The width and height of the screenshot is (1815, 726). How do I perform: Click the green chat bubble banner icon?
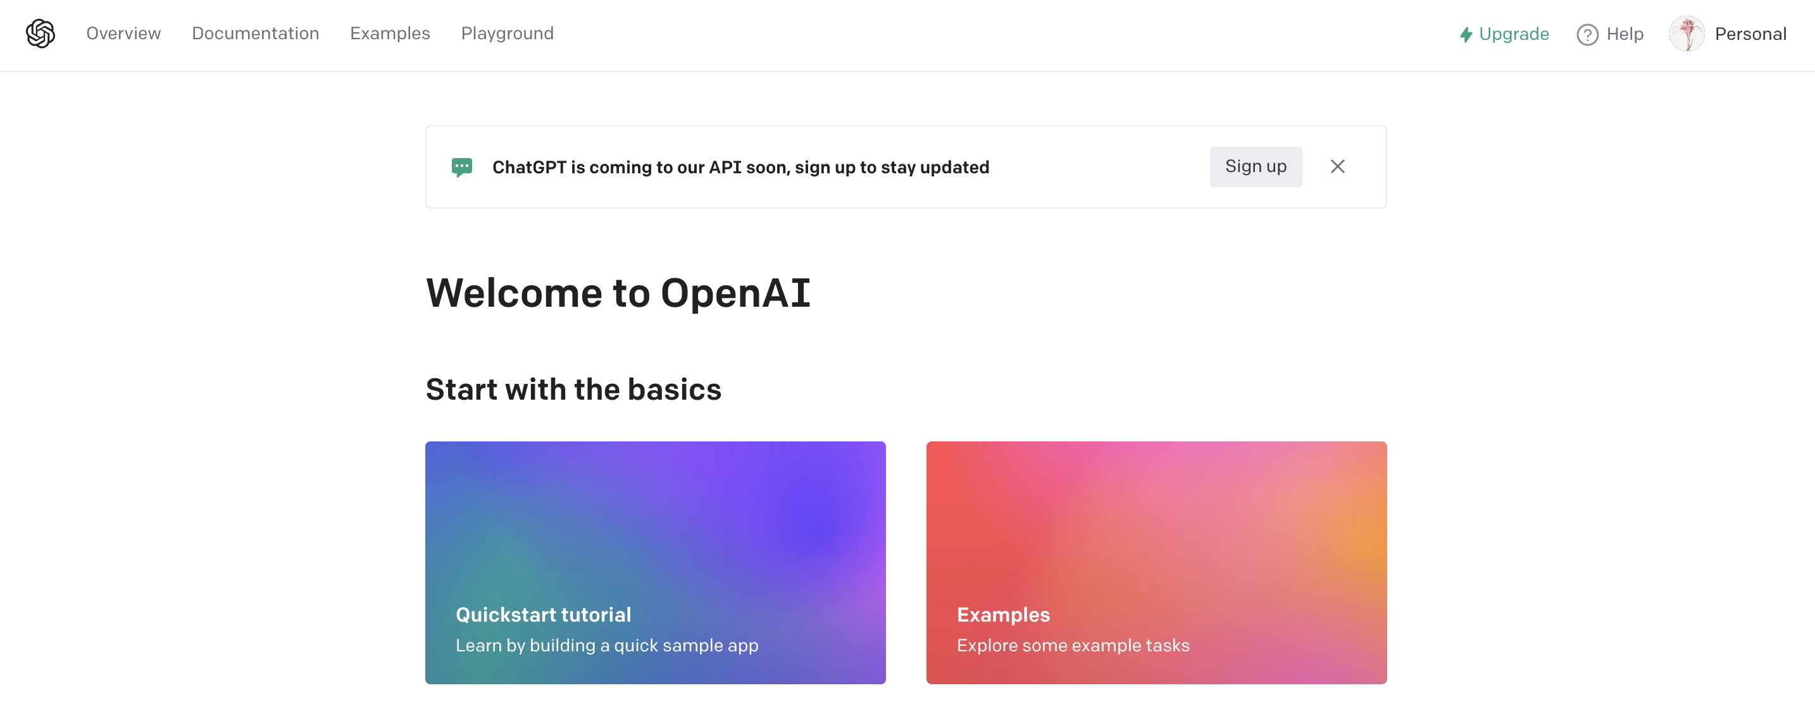(x=461, y=167)
